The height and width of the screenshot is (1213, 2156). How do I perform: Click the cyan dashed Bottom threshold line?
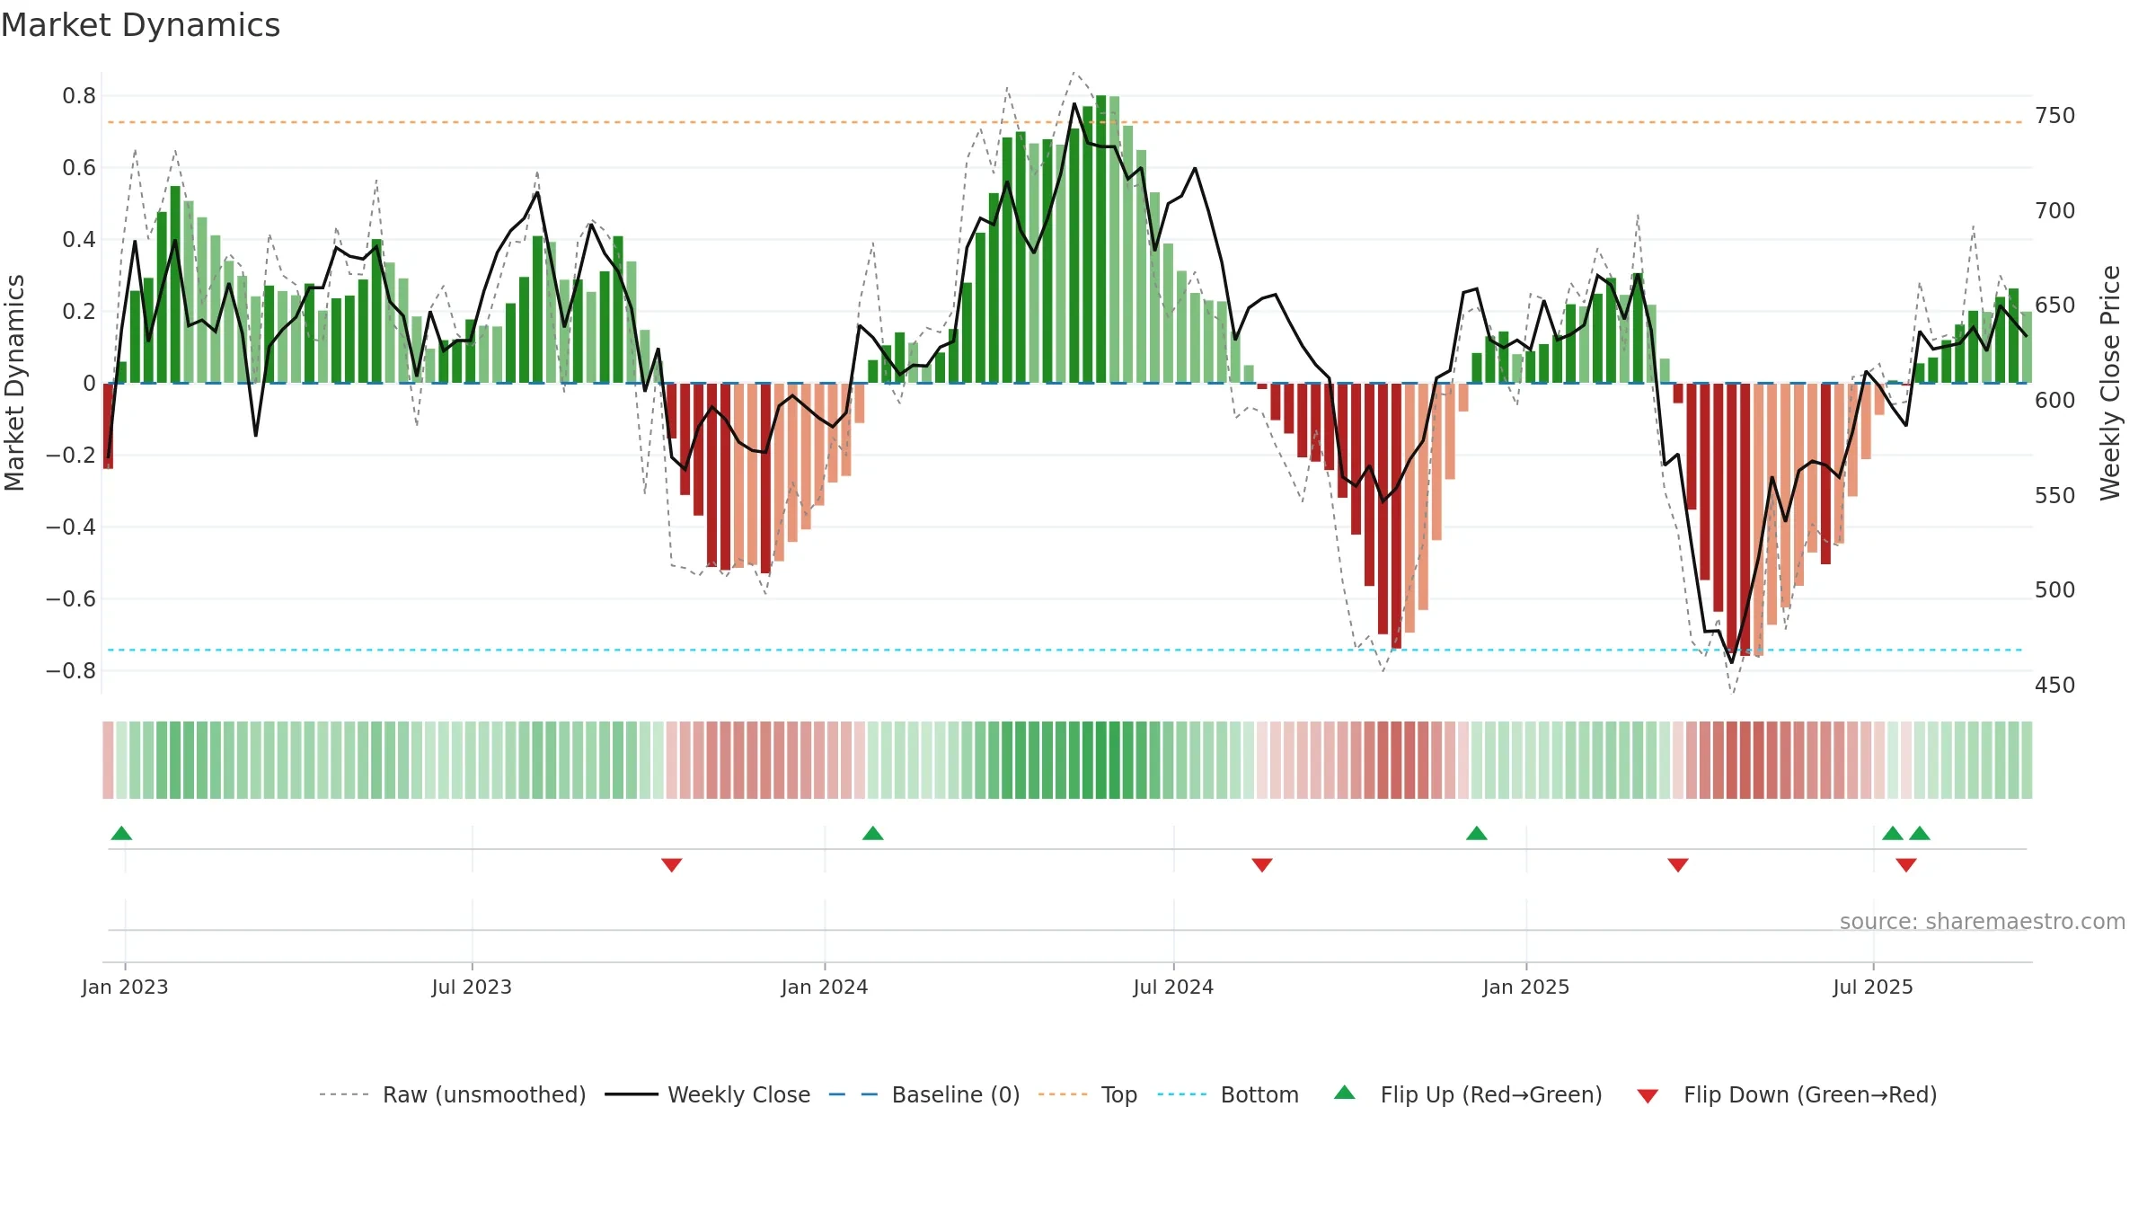click(x=1065, y=650)
